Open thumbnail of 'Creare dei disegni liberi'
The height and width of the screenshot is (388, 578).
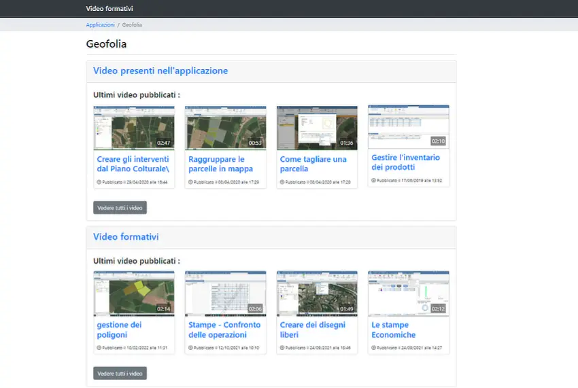pyautogui.click(x=317, y=294)
